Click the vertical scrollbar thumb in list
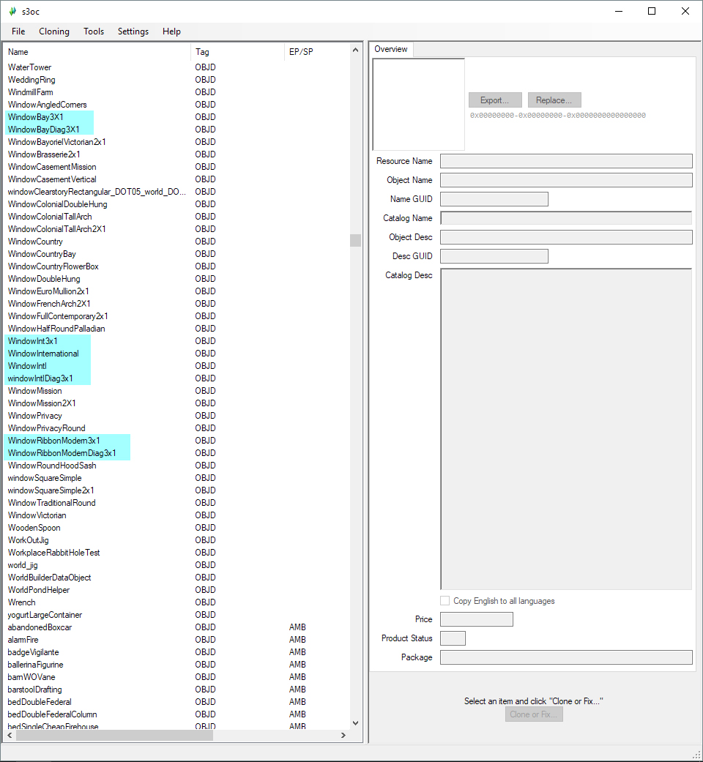This screenshot has width=703, height=762. [x=355, y=241]
